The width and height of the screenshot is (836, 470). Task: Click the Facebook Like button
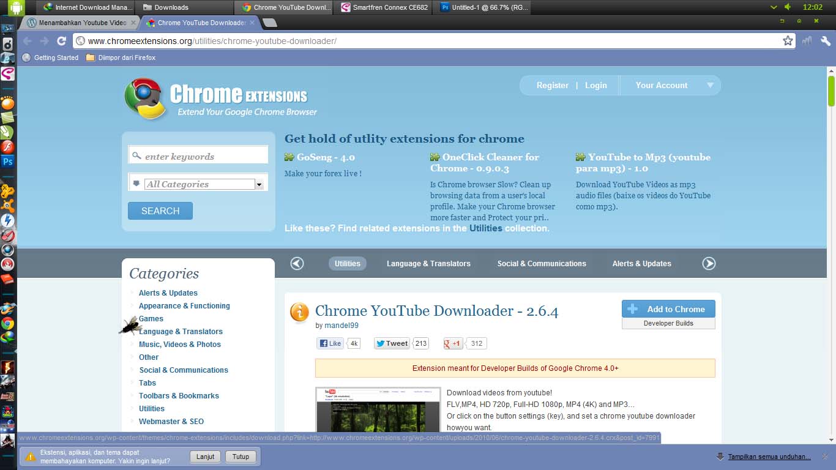point(330,343)
